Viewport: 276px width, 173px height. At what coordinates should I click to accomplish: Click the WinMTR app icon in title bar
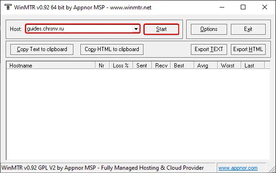8,7
